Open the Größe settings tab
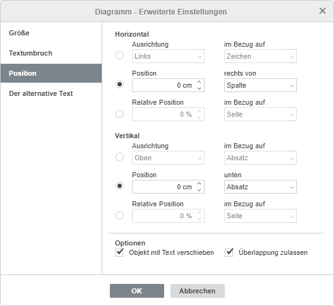The image size is (334, 306). tap(51, 33)
